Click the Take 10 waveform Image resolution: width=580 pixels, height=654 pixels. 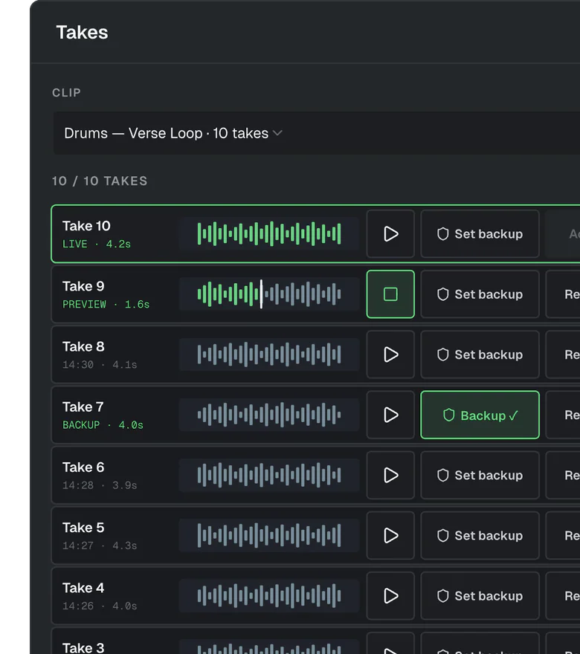[269, 233]
